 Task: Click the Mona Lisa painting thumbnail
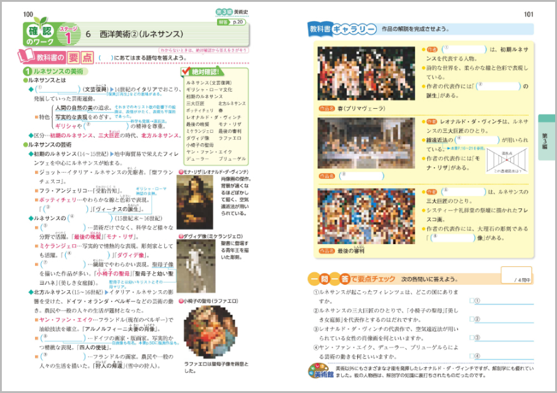195,202
